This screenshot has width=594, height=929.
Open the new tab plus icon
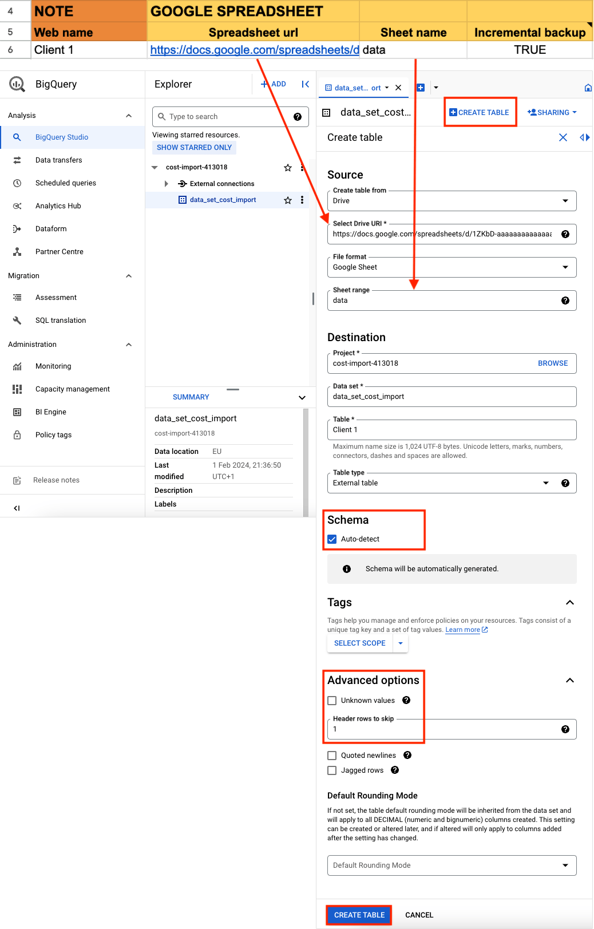click(x=421, y=88)
